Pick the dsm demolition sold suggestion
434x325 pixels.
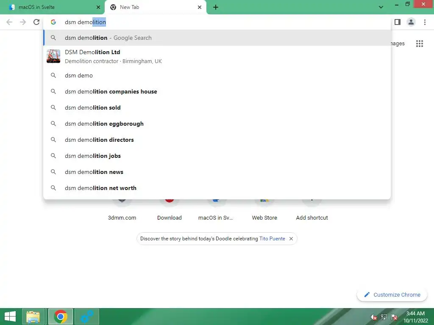[x=217, y=107]
